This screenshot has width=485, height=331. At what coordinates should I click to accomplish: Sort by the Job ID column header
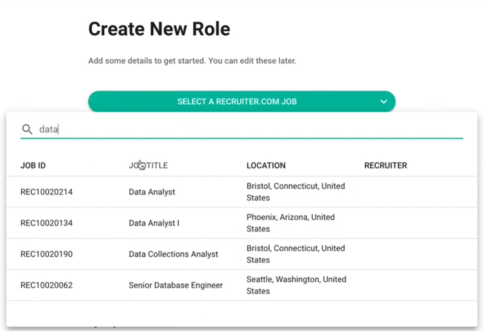[x=33, y=166]
